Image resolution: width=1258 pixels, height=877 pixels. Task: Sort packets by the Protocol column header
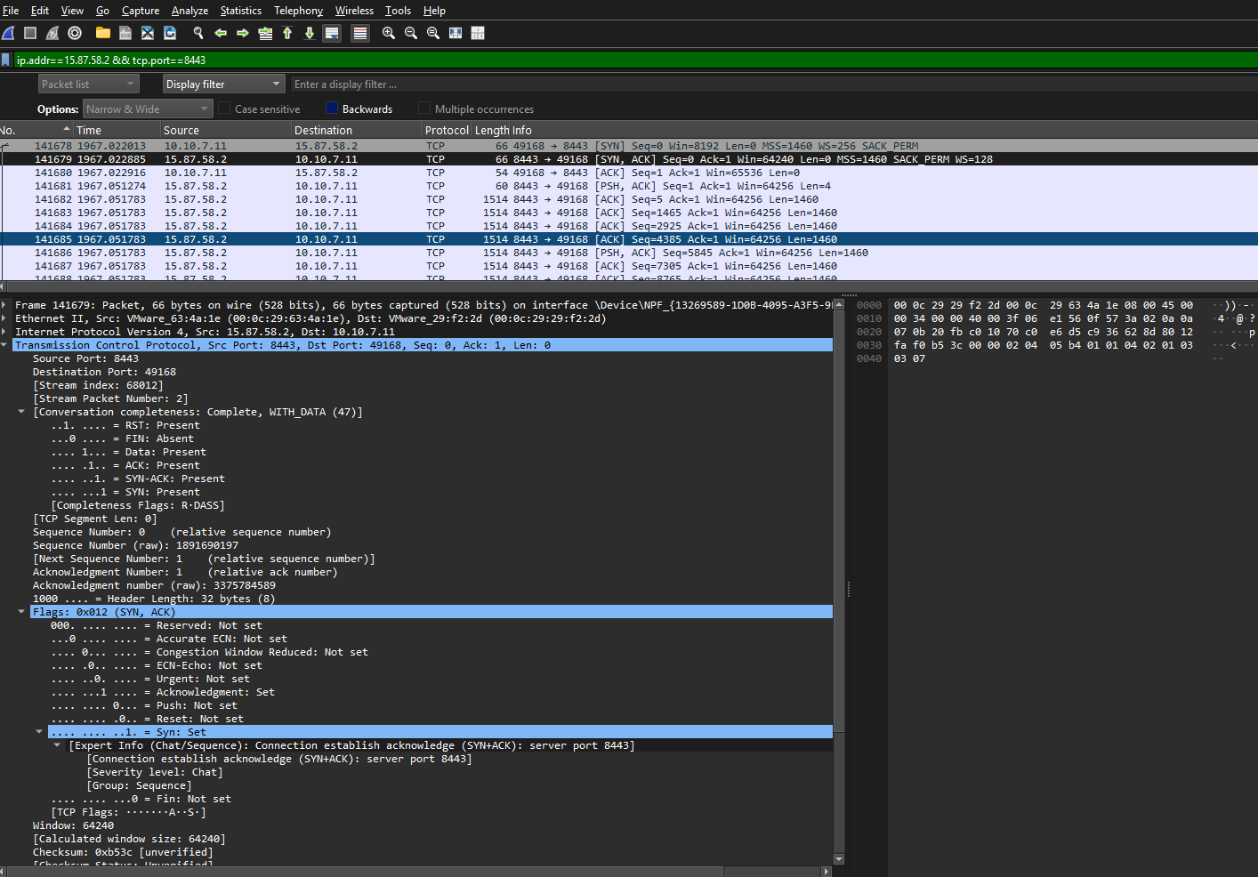pyautogui.click(x=447, y=130)
